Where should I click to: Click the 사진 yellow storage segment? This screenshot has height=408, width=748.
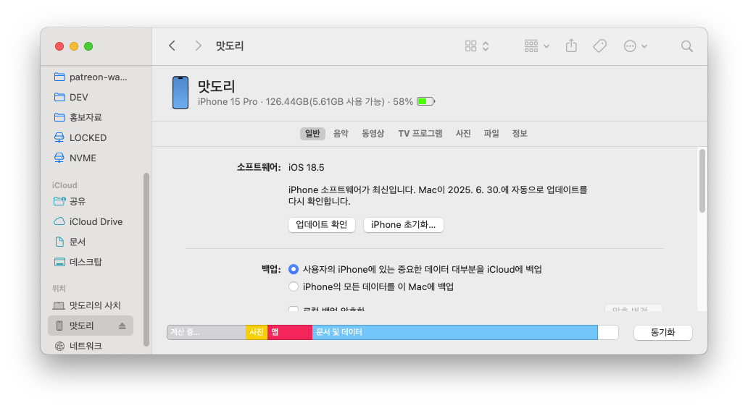point(257,332)
